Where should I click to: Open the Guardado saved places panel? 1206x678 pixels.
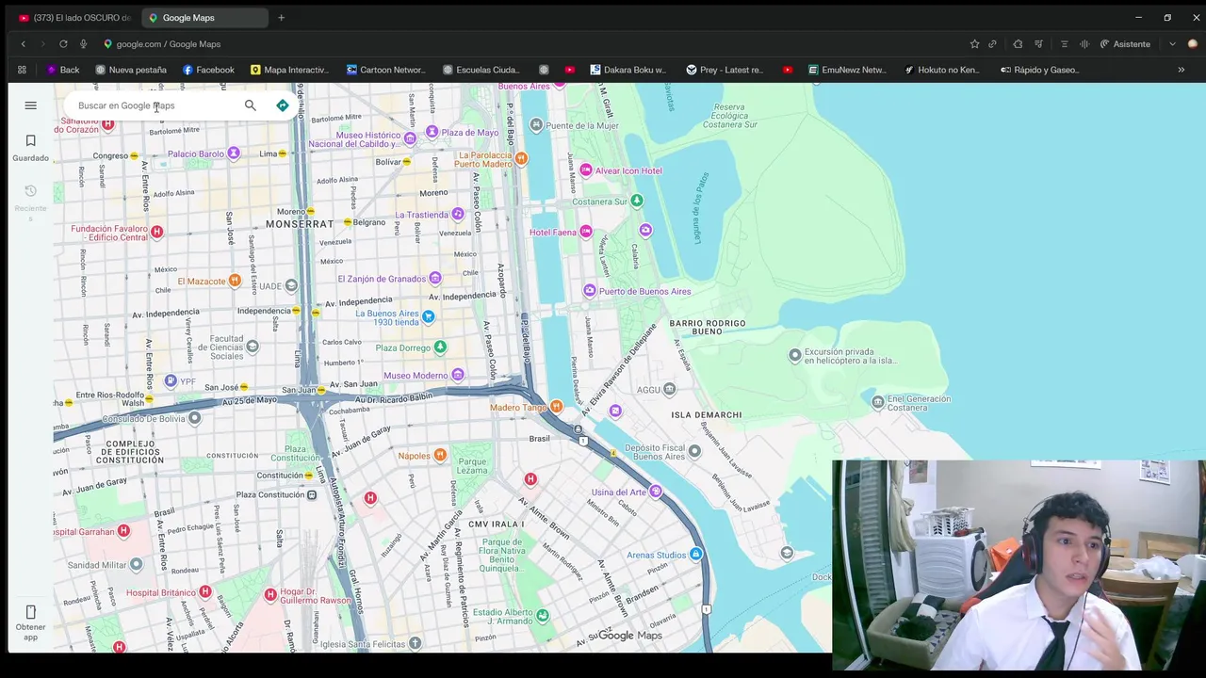tap(30, 148)
